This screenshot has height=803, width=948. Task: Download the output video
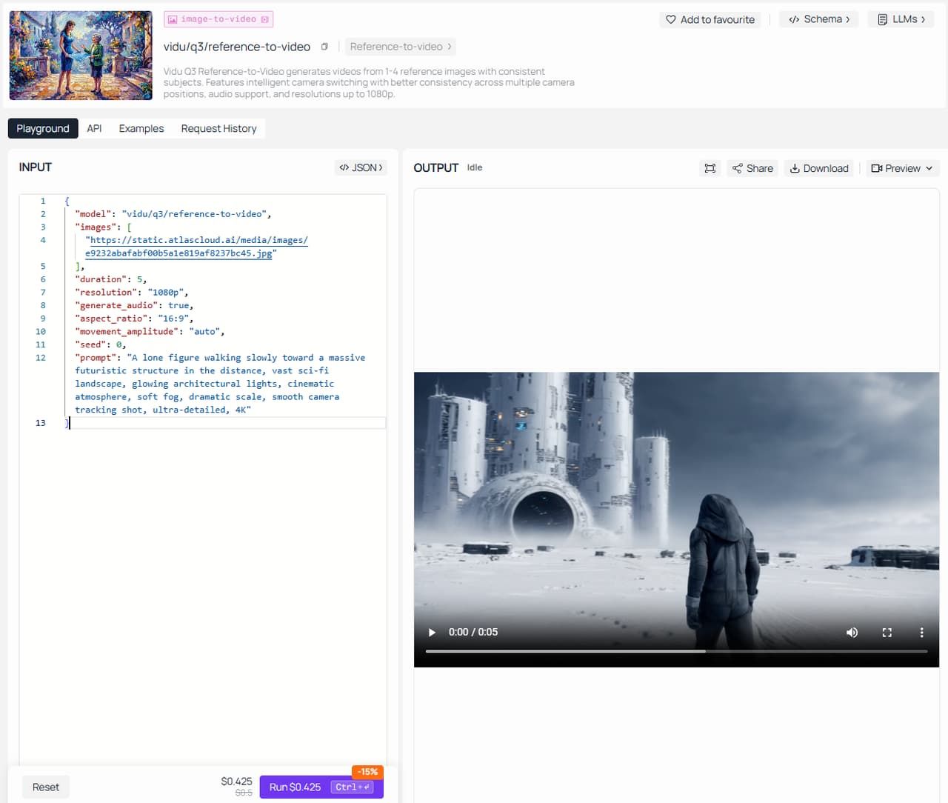[818, 168]
